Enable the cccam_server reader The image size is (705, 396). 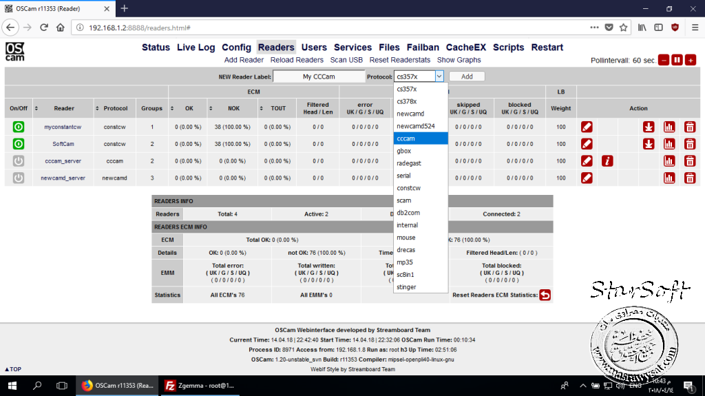pos(19,161)
